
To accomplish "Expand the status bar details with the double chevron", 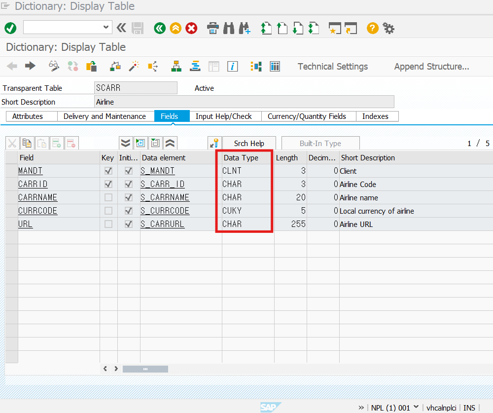I will tap(361, 408).
